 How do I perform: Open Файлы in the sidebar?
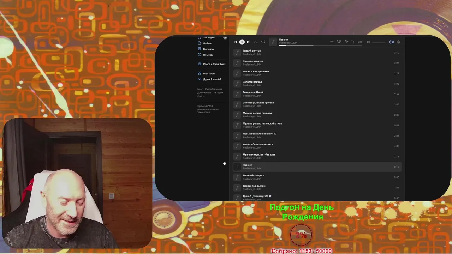click(x=207, y=43)
